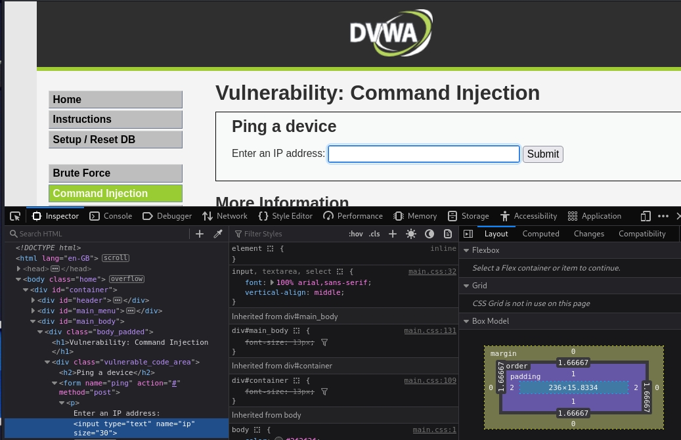Screen dimensions: 681x440
Task: Collapse the Flexbox section
Action: (x=466, y=250)
